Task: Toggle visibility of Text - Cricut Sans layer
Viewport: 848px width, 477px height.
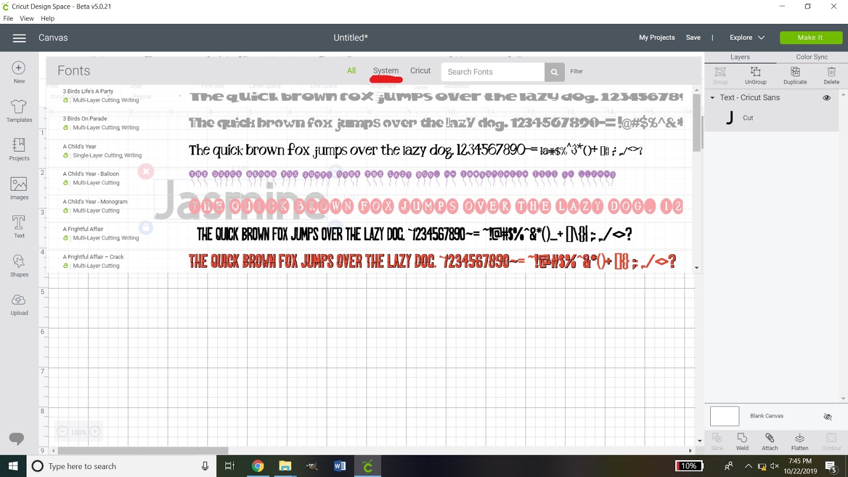Action: pyautogui.click(x=826, y=98)
